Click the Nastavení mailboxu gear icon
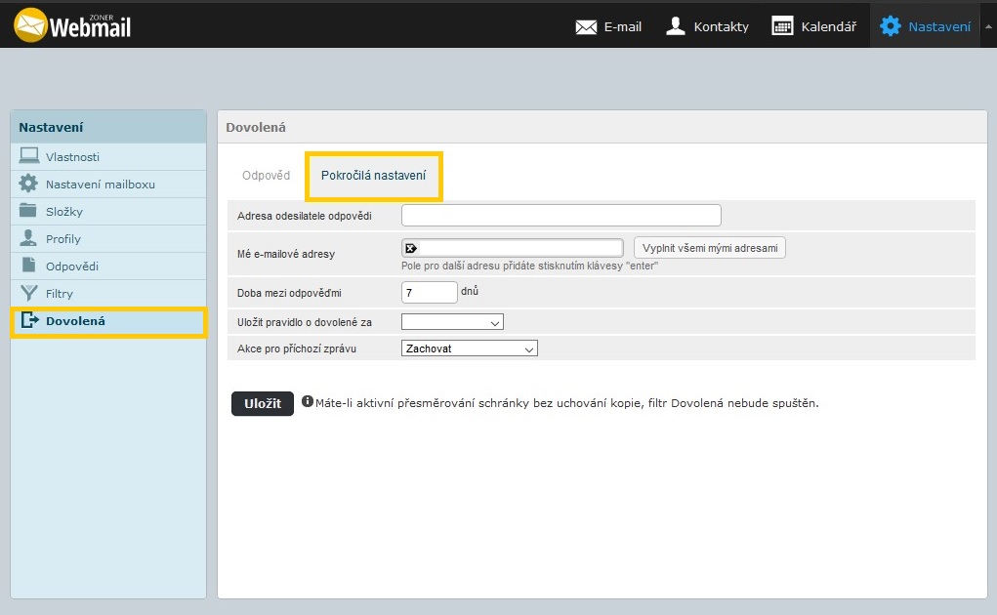This screenshot has height=615, width=997. point(29,184)
